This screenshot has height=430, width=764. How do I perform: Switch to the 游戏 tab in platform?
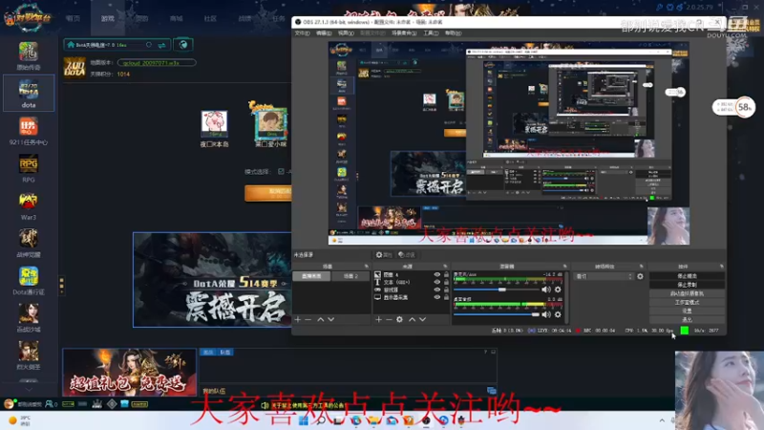pyautogui.click(x=108, y=18)
